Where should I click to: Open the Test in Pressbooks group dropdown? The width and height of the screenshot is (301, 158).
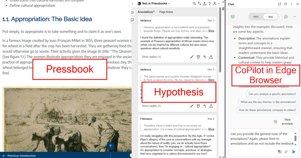pyautogui.click(x=154, y=4)
